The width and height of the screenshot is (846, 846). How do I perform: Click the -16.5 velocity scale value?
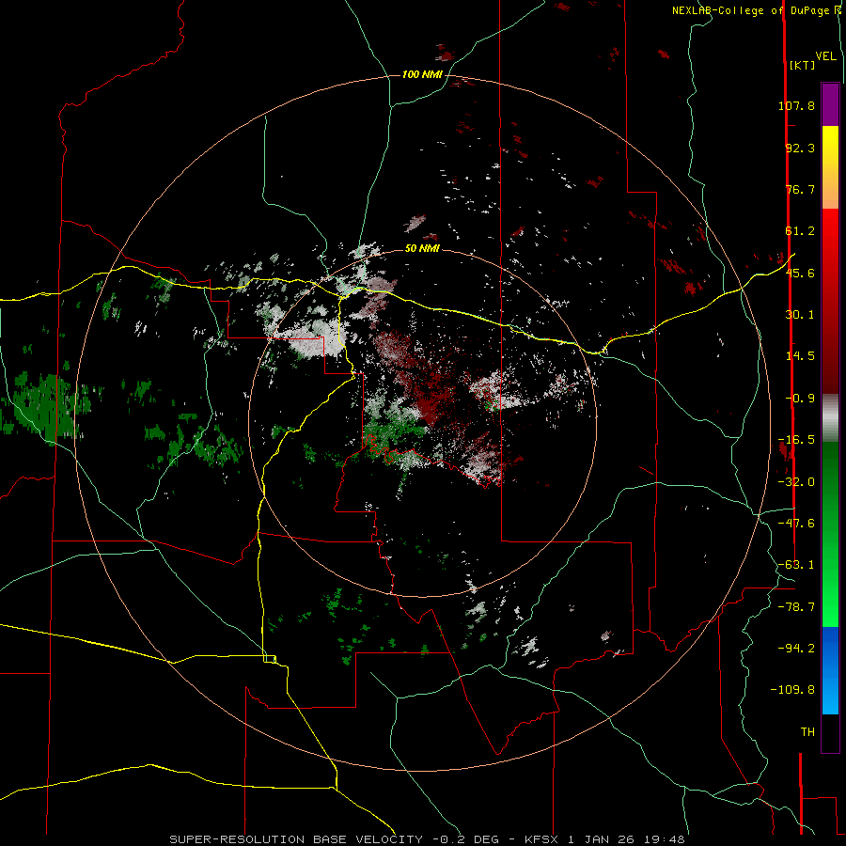796,440
